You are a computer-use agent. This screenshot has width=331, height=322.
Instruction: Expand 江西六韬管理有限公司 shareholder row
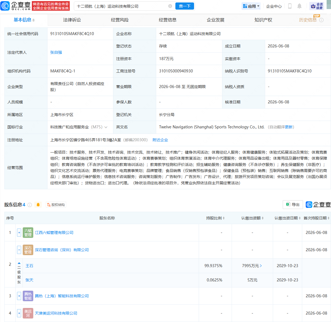[19, 233]
